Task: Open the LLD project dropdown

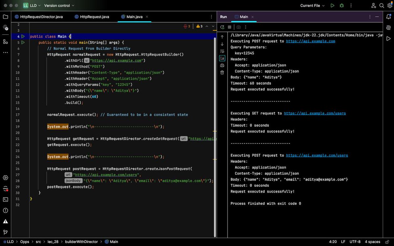Action: click(x=32, y=6)
